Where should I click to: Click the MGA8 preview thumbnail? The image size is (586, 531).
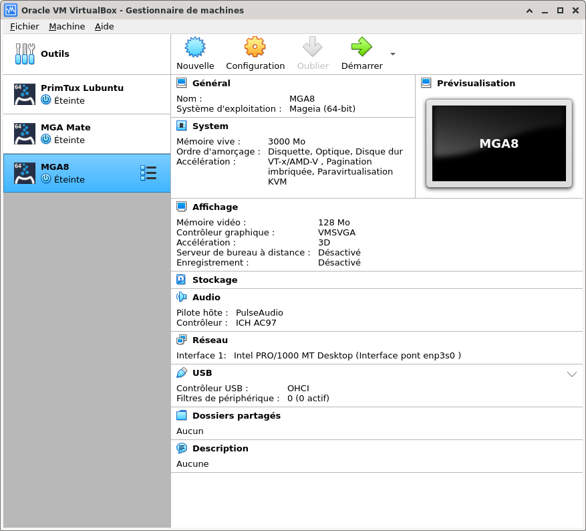pyautogui.click(x=499, y=144)
